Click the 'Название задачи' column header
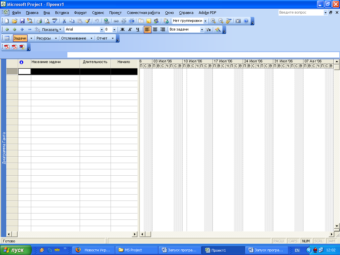 pyautogui.click(x=55, y=63)
